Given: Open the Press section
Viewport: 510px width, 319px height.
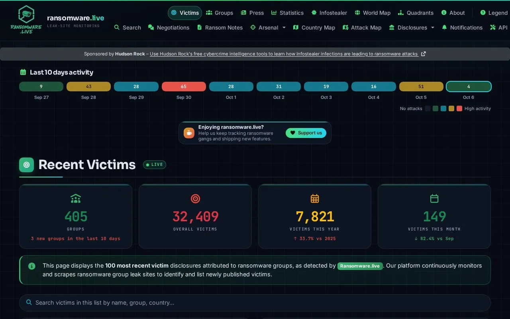Looking at the screenshot, I should tap(252, 13).
